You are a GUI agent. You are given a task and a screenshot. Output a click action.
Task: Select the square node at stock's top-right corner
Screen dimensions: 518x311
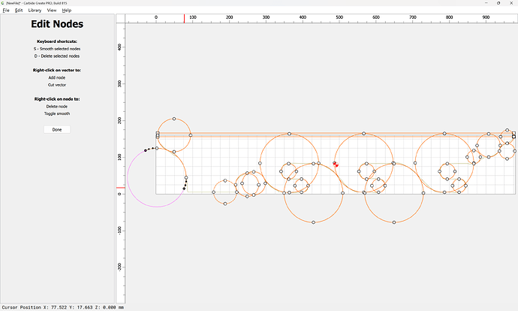pos(514,134)
